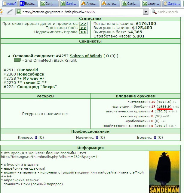Click the casino winnings value $125,400
The height and width of the screenshot is (193, 184).
coord(142,28)
